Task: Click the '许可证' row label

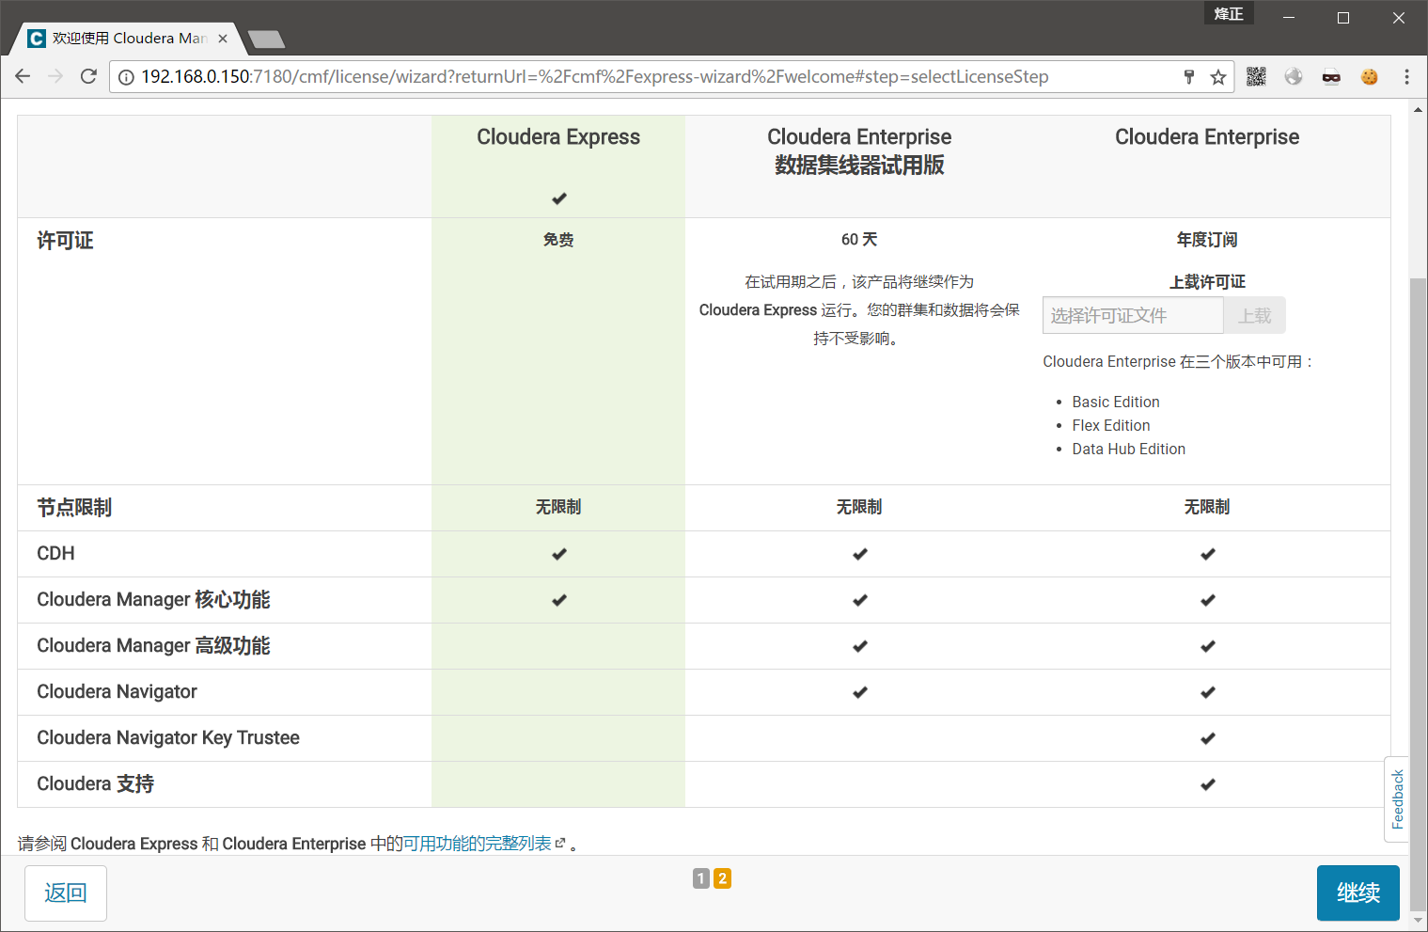Action: point(65,241)
